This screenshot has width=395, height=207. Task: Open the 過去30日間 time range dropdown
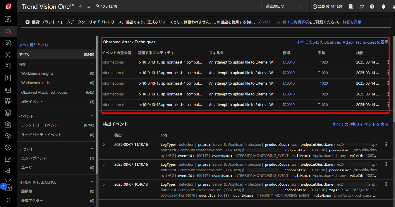284,6
